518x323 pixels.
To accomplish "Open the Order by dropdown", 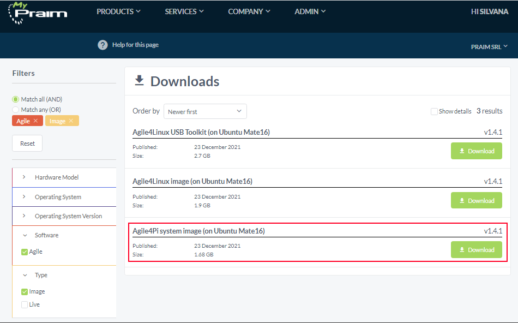I will tap(205, 111).
